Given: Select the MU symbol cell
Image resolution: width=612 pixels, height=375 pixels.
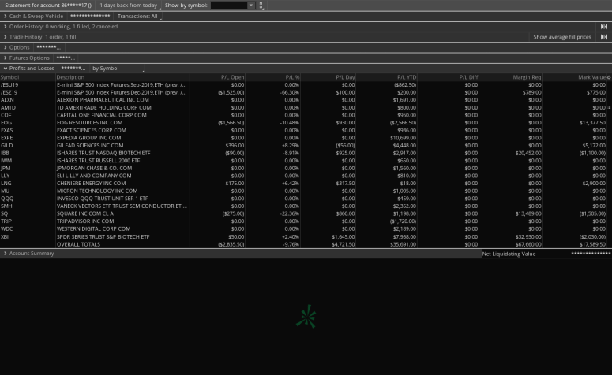Looking at the screenshot, I should 5,191.
